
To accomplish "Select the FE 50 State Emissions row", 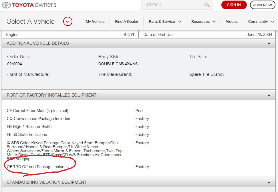I will 27,134.
